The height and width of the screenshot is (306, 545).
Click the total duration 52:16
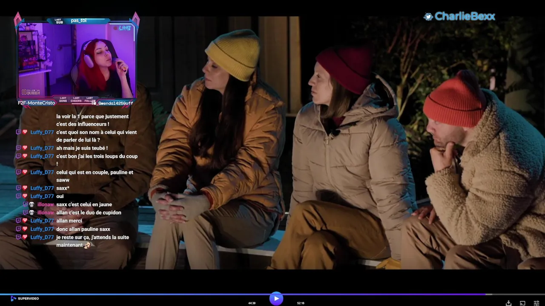point(301,303)
